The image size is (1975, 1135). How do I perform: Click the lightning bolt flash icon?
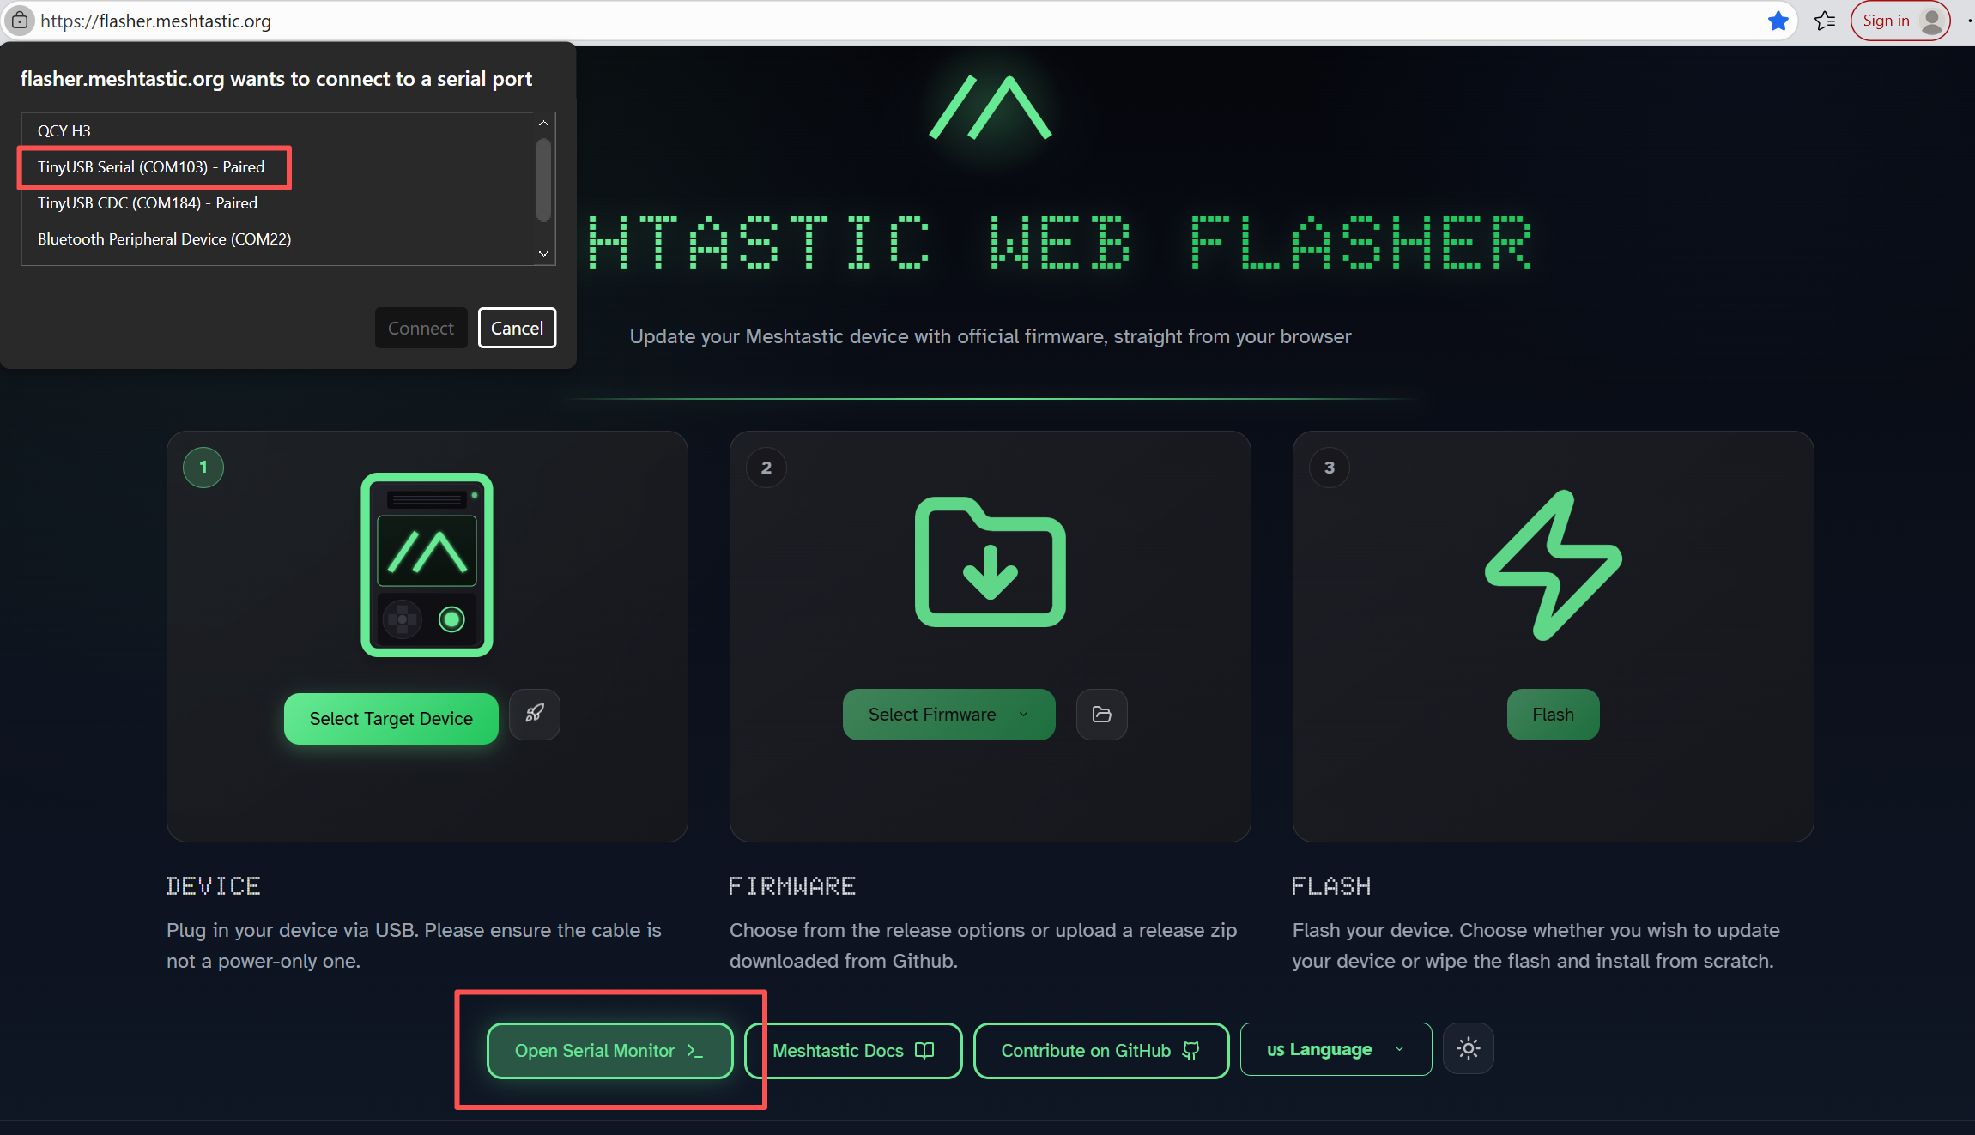(x=1553, y=564)
